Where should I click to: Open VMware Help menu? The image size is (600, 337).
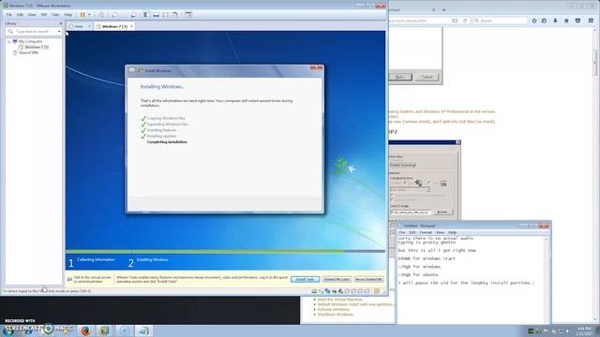[68, 15]
